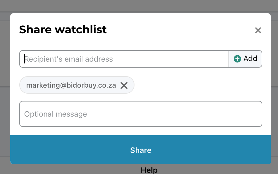The height and width of the screenshot is (174, 278).
Task: Click the green plus icon
Action: pyautogui.click(x=237, y=59)
